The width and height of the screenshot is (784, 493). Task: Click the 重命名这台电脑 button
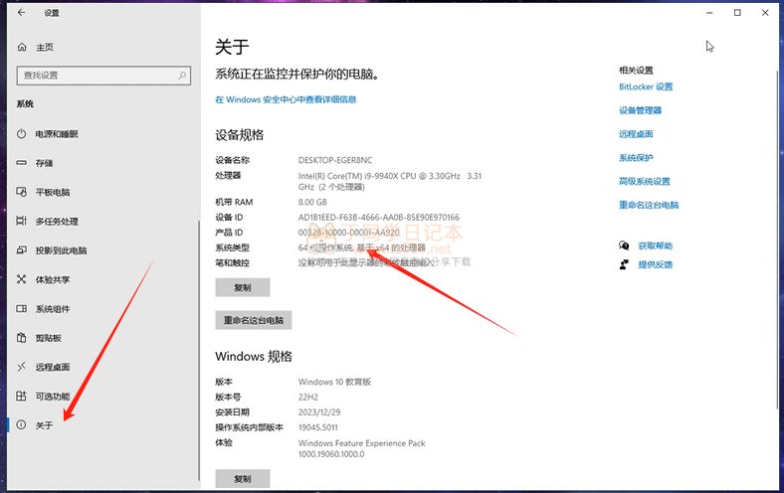tap(254, 320)
